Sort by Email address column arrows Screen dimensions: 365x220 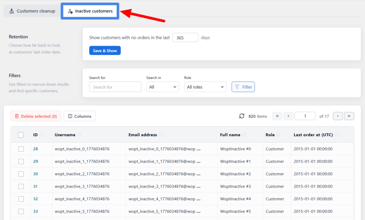click(x=161, y=135)
